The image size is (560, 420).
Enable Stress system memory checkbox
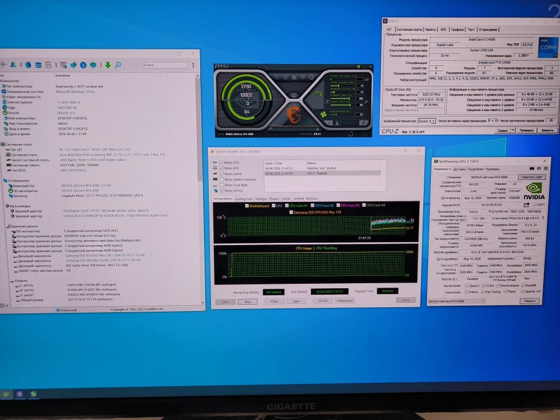pos(221,179)
